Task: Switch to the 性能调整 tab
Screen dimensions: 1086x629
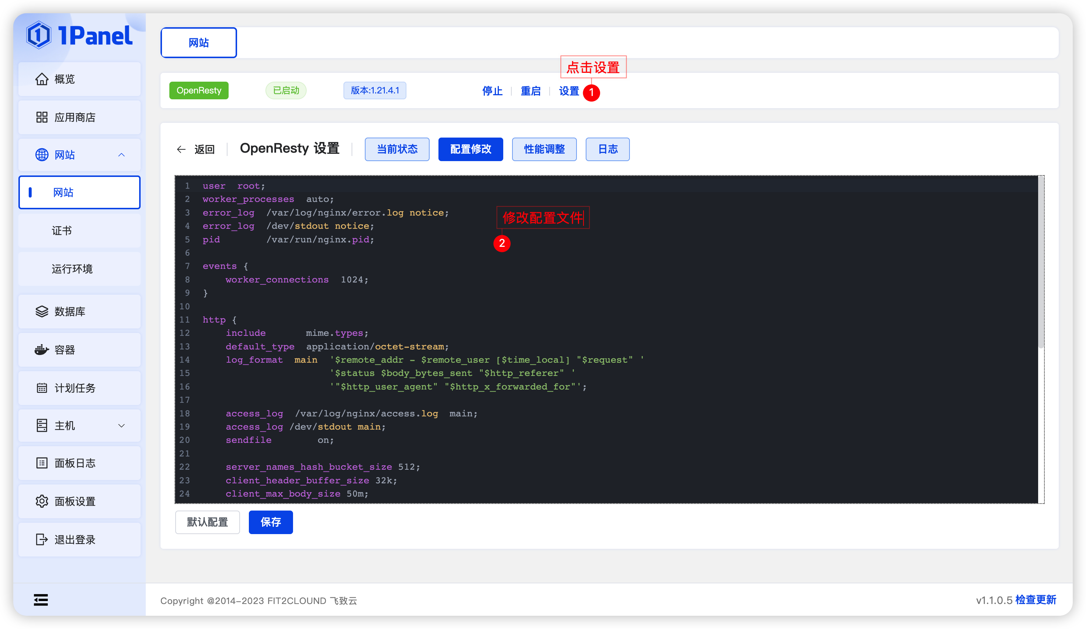Action: click(x=544, y=149)
